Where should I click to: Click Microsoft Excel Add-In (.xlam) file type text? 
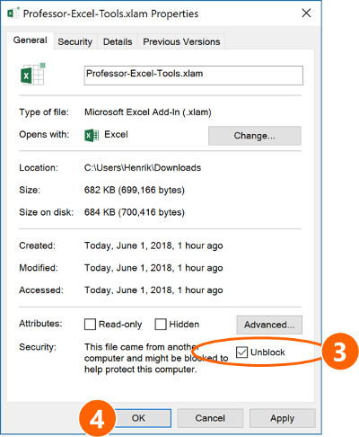click(148, 112)
